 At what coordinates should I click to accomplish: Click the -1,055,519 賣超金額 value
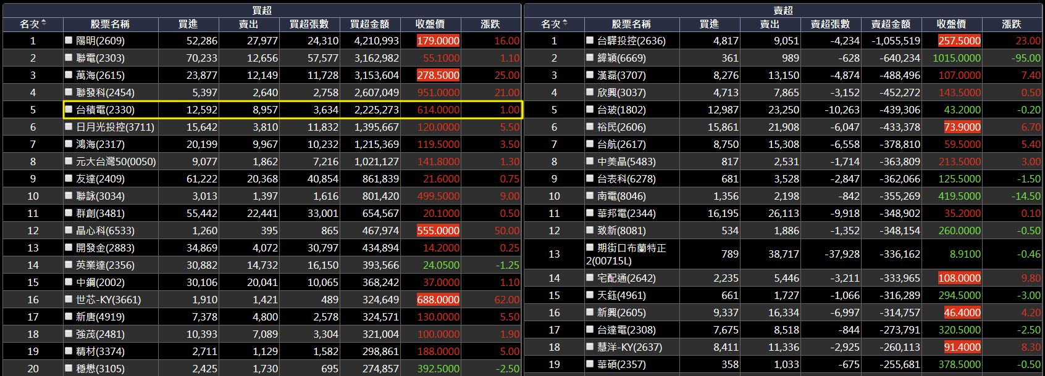[x=896, y=41]
